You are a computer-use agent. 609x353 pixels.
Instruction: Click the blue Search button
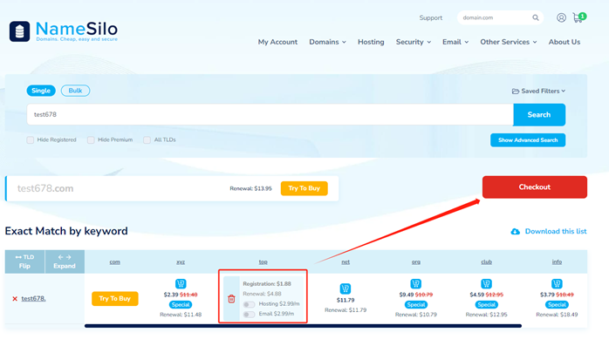point(539,114)
